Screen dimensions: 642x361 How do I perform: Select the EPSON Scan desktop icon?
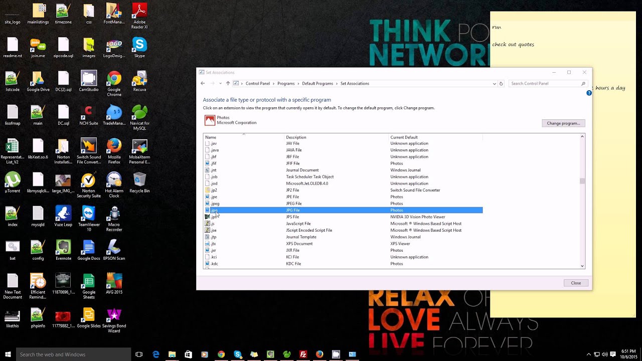pos(114,250)
